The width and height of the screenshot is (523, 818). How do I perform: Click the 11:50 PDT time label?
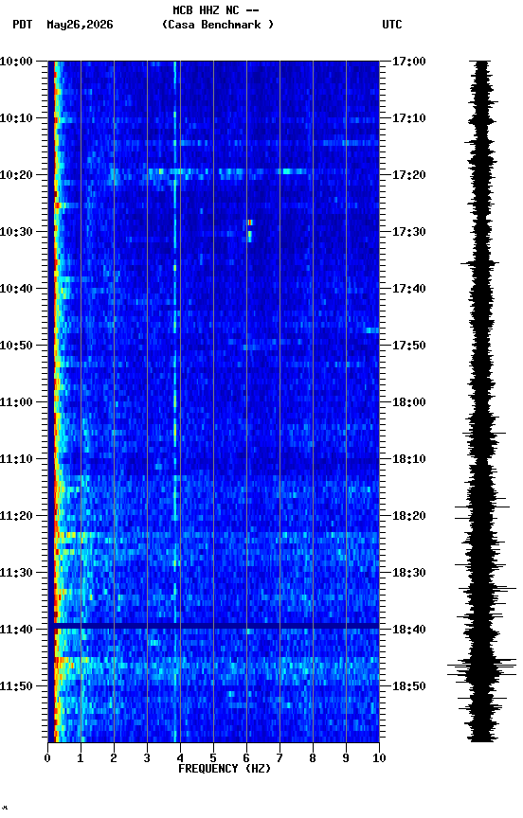16,686
